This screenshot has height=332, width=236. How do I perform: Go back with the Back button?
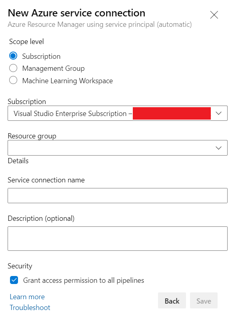click(172, 301)
